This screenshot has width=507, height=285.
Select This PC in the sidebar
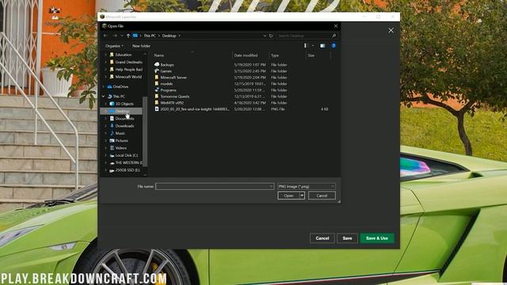[119, 97]
